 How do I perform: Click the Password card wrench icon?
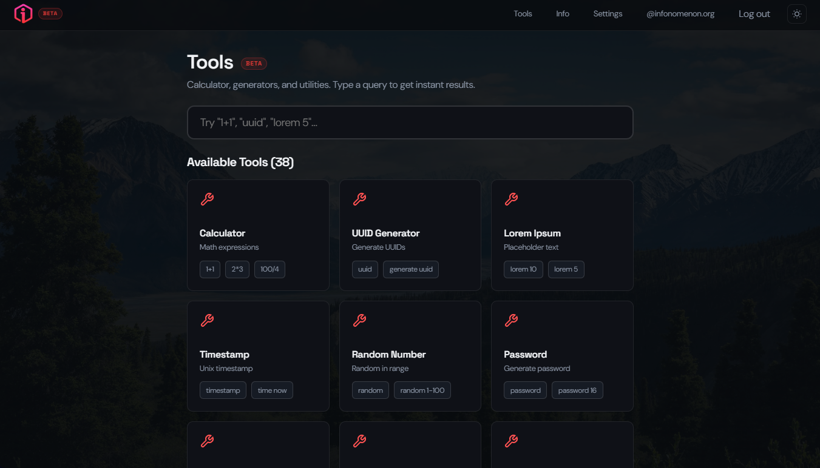[x=511, y=320]
